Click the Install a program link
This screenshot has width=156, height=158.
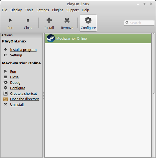point(23,50)
